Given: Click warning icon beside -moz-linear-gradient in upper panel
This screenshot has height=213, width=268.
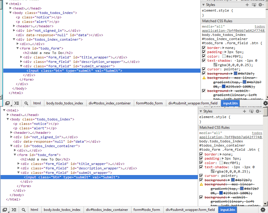Looking at the screenshot, I should click(x=204, y=78).
